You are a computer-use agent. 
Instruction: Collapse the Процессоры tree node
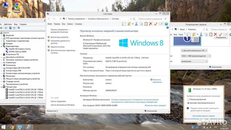point(2,87)
